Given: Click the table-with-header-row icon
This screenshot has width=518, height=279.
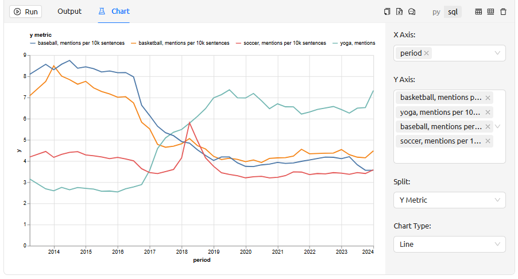Looking at the screenshot, I should 478,11.
